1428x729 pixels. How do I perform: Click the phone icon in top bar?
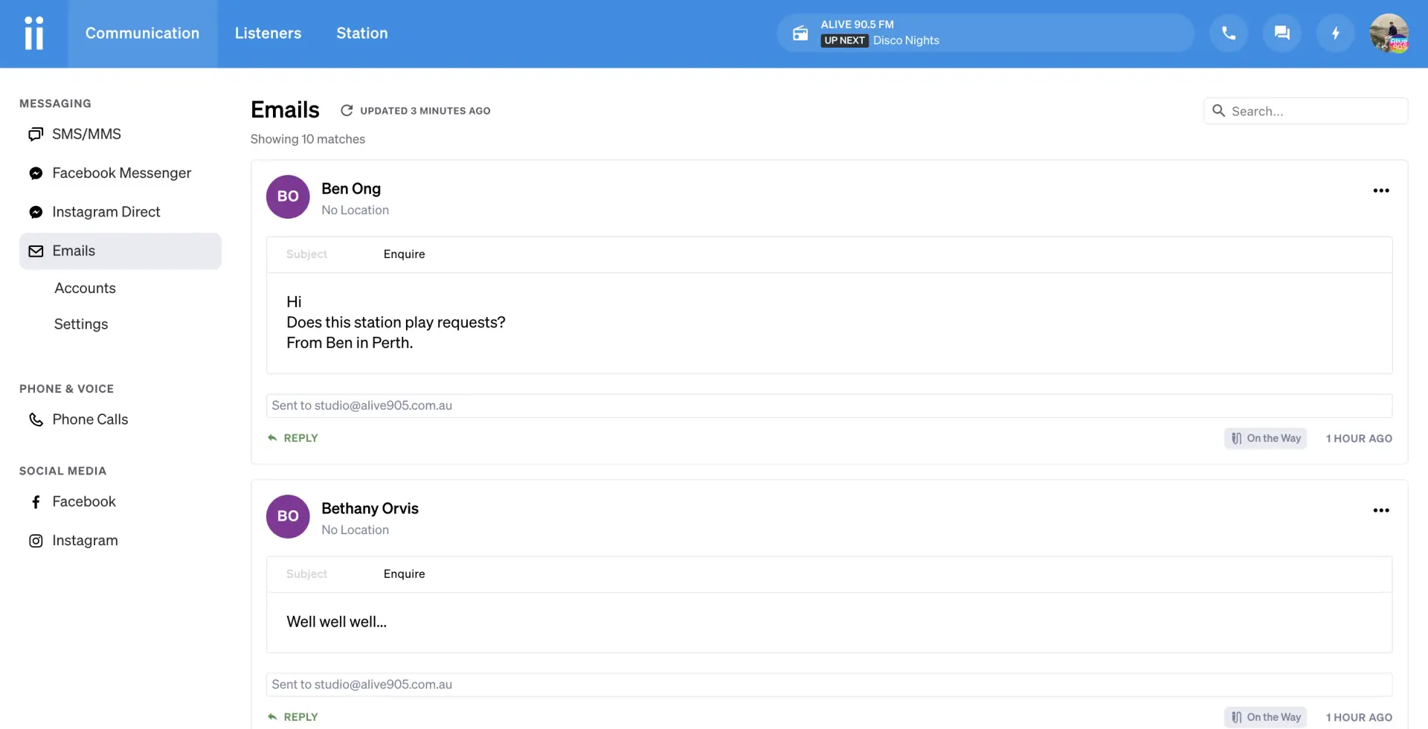pyautogui.click(x=1229, y=33)
